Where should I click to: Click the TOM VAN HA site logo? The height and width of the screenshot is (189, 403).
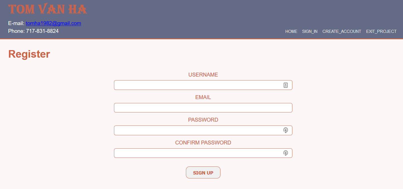[x=48, y=9]
